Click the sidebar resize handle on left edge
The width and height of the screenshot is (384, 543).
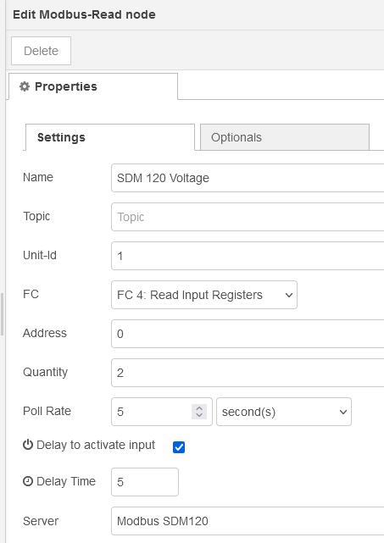point(2,314)
